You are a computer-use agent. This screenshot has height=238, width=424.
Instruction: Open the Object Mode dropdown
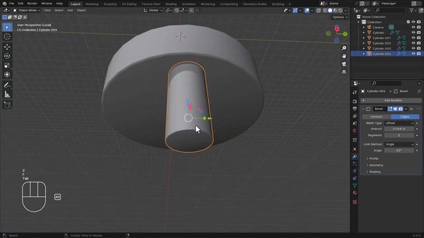tap(26, 11)
